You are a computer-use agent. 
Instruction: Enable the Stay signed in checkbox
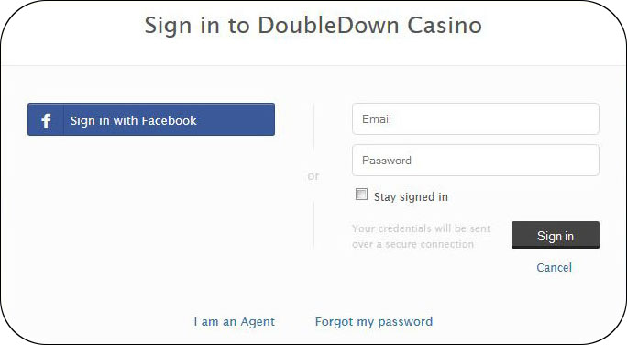[361, 195]
